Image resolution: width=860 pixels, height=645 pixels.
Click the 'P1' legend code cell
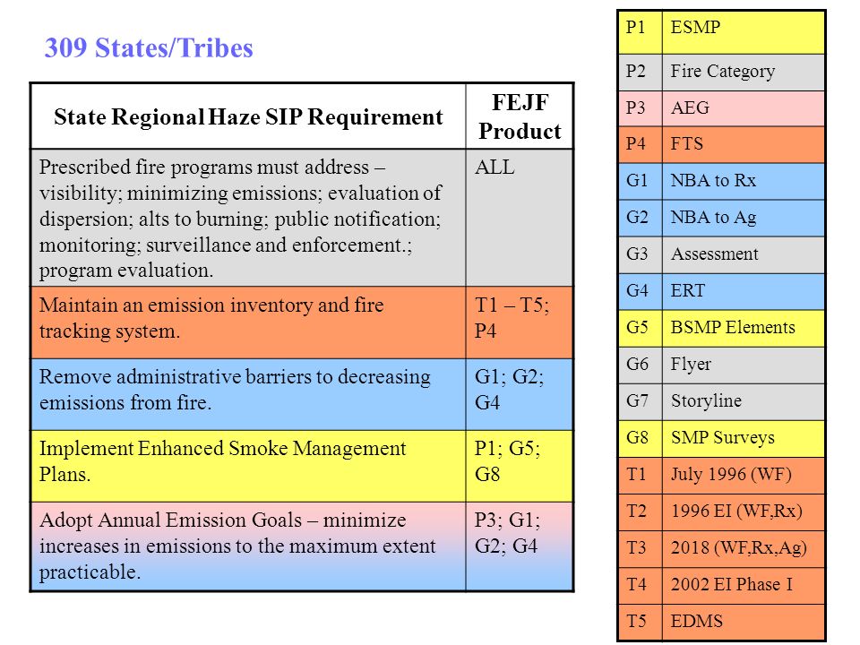[640, 32]
